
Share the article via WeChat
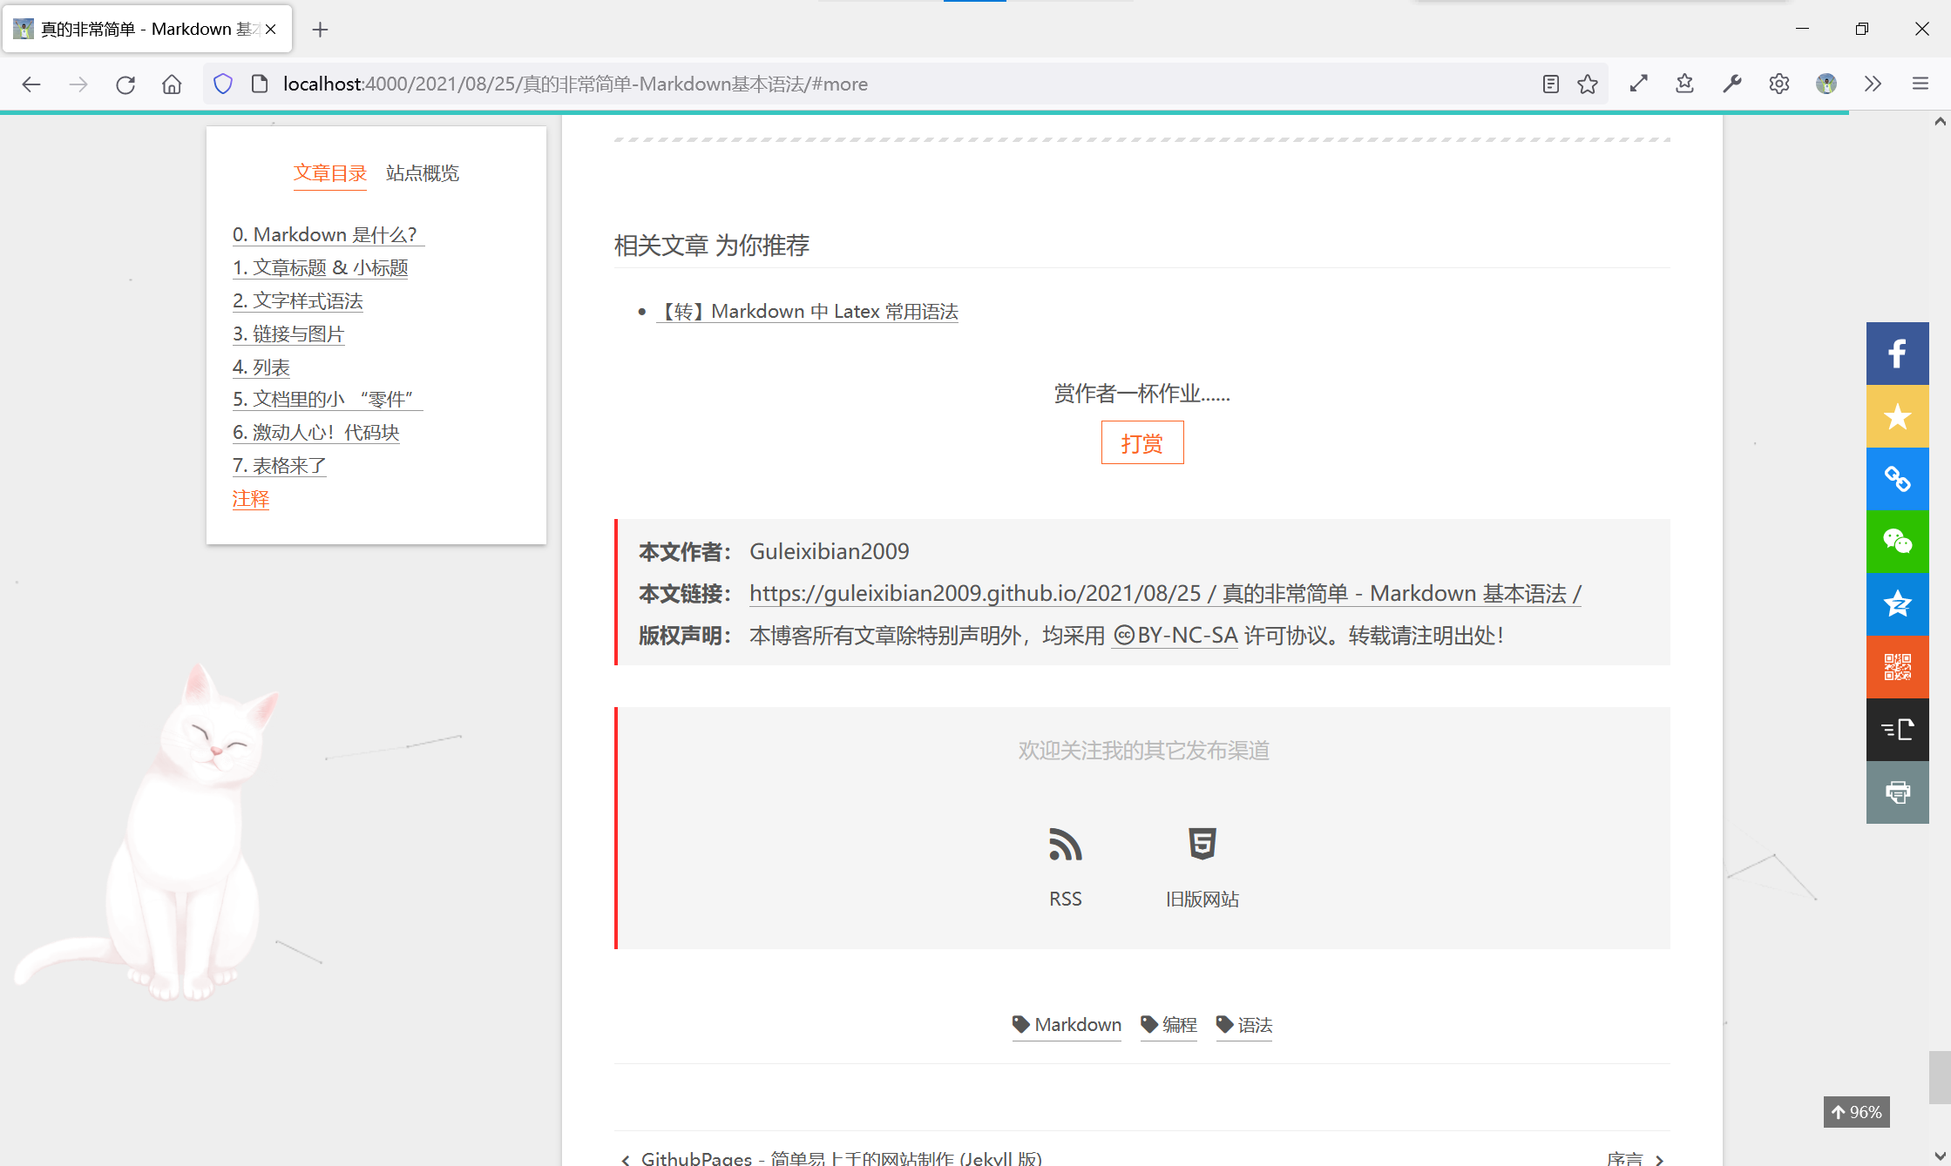coord(1897,542)
